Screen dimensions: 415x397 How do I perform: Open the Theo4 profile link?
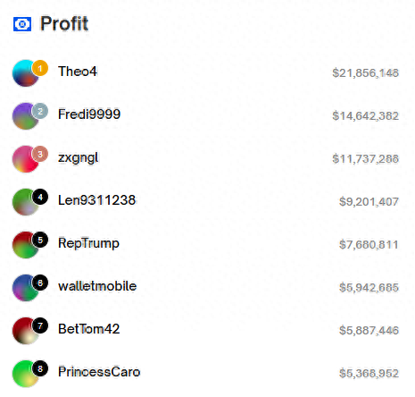78,72
